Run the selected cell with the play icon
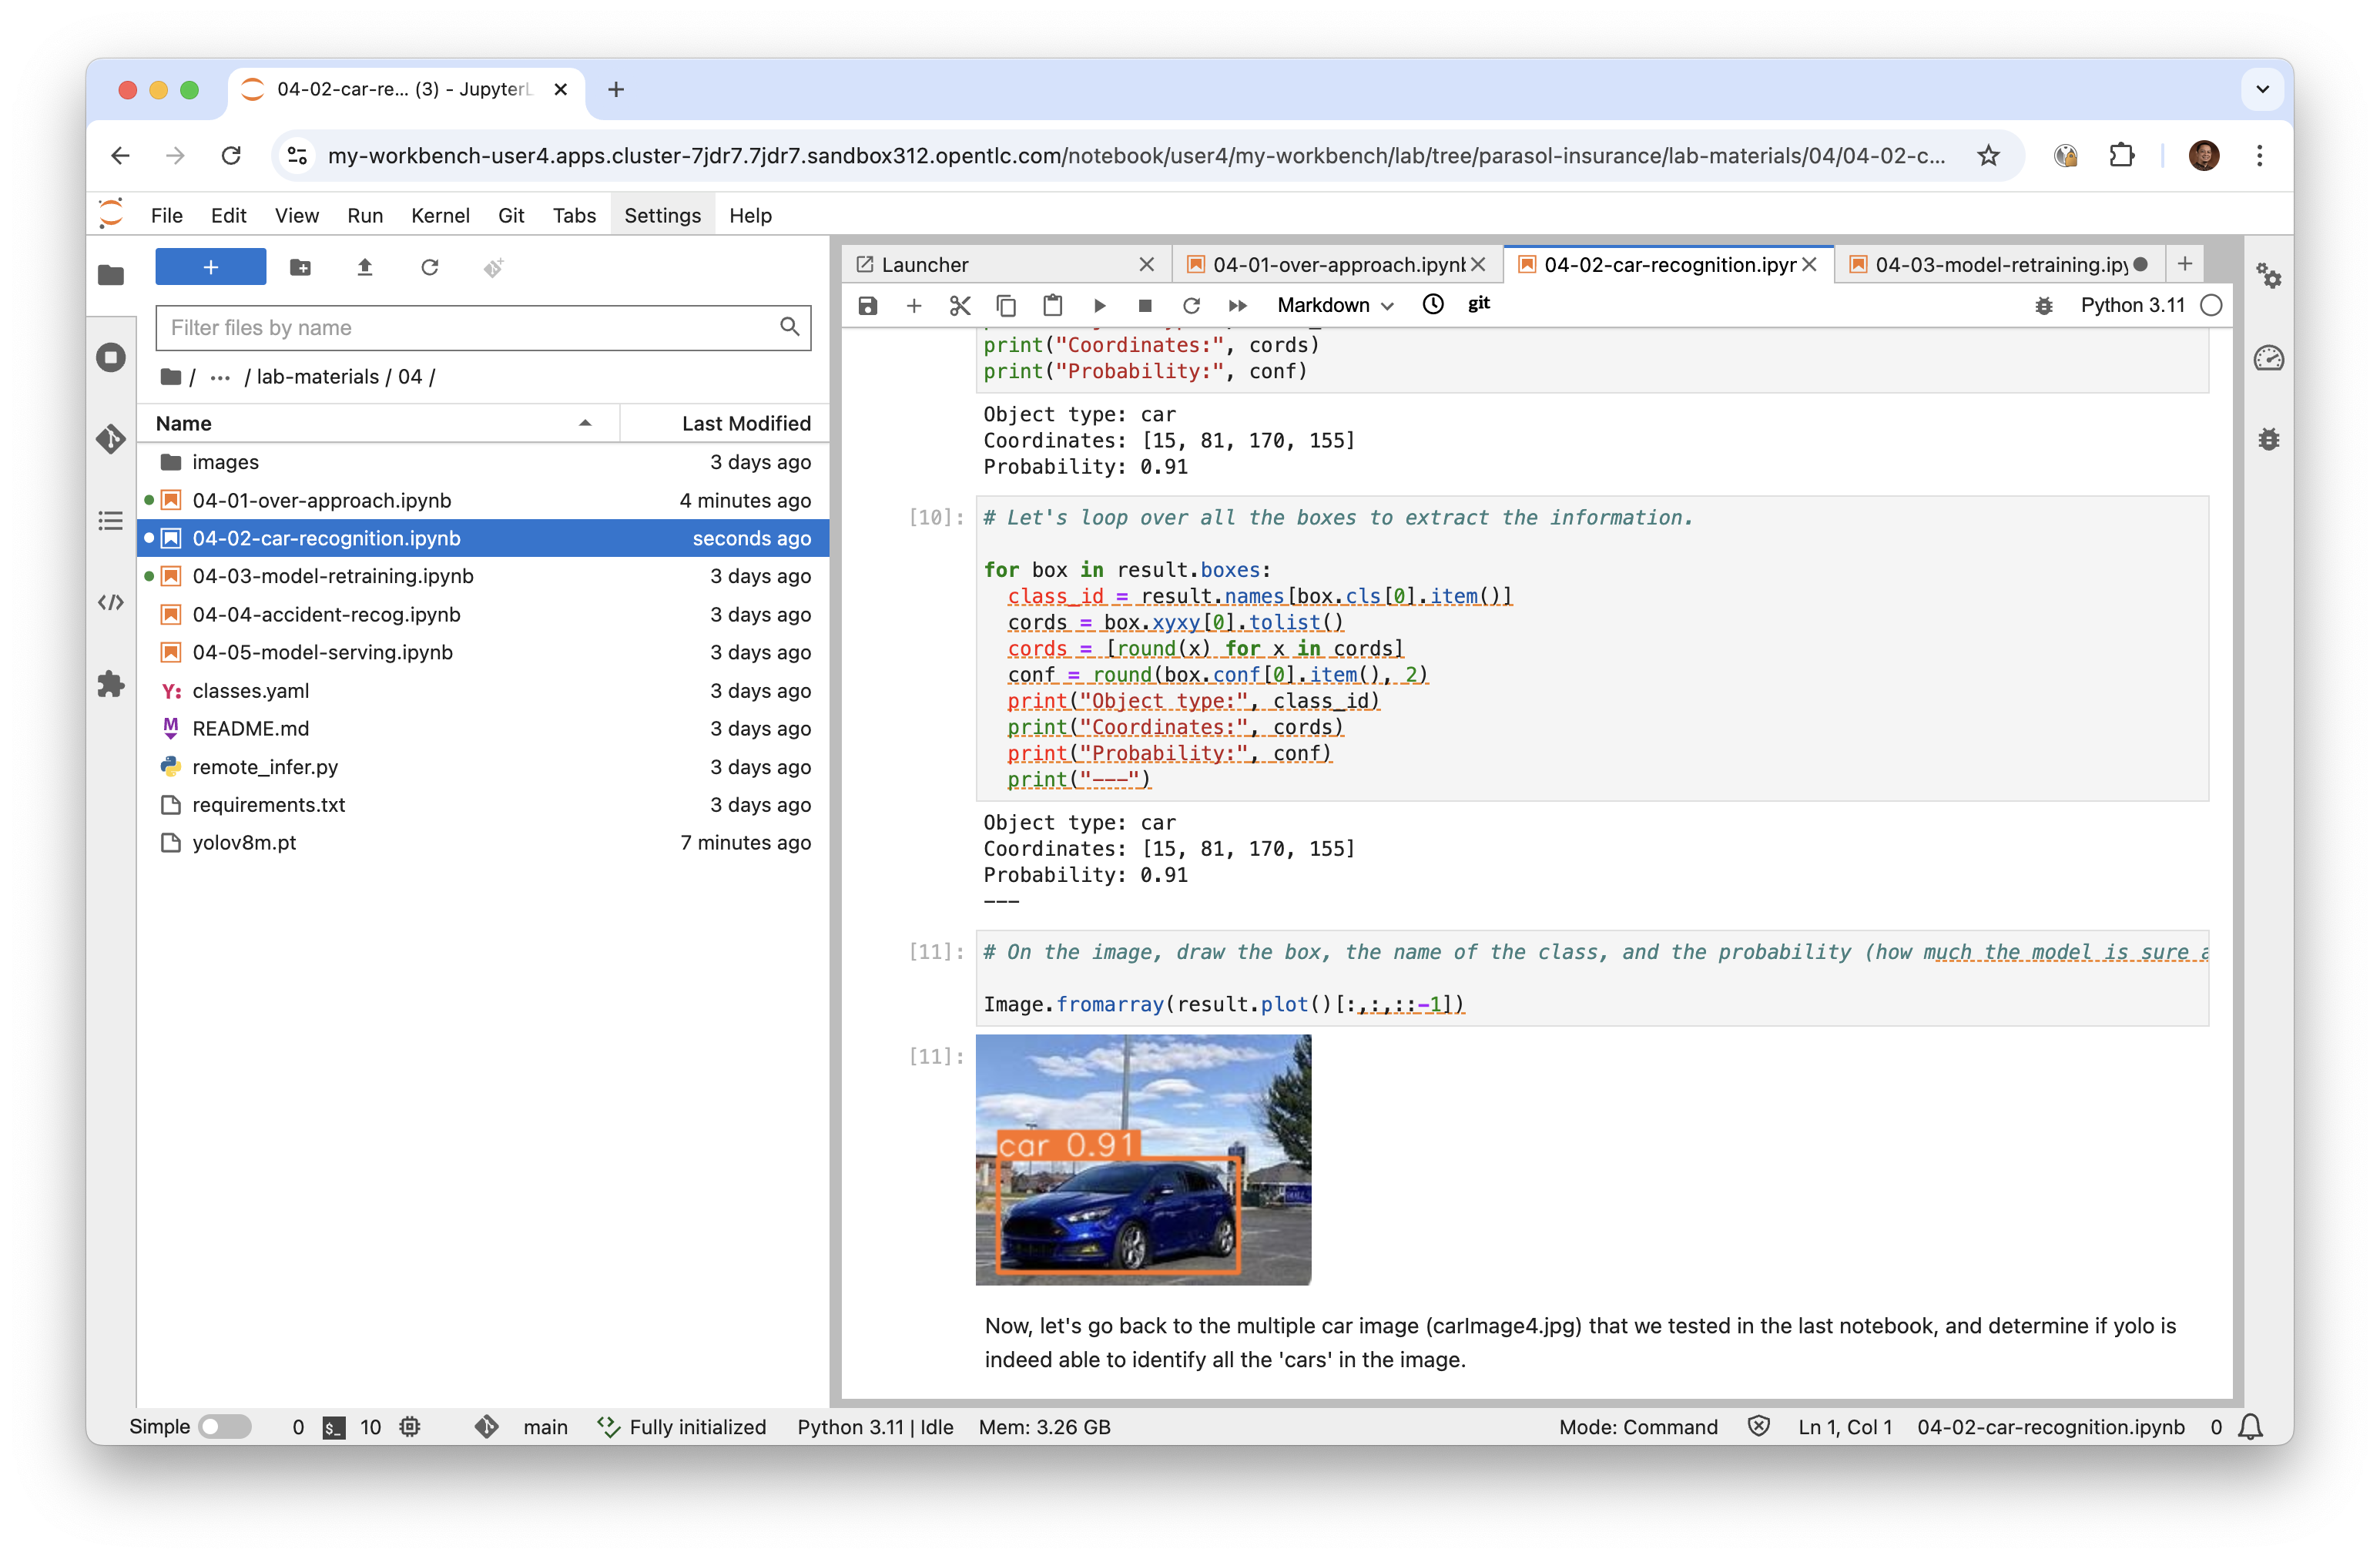Viewport: 2380px width, 1559px height. pos(1099,305)
